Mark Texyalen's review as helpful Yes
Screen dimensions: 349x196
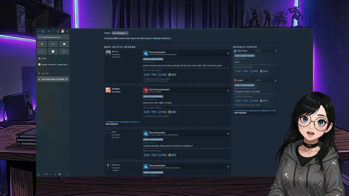pyautogui.click(x=147, y=112)
